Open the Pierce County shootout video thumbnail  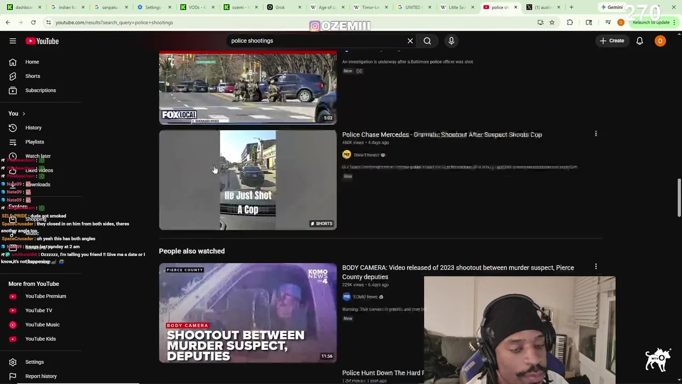(x=248, y=313)
